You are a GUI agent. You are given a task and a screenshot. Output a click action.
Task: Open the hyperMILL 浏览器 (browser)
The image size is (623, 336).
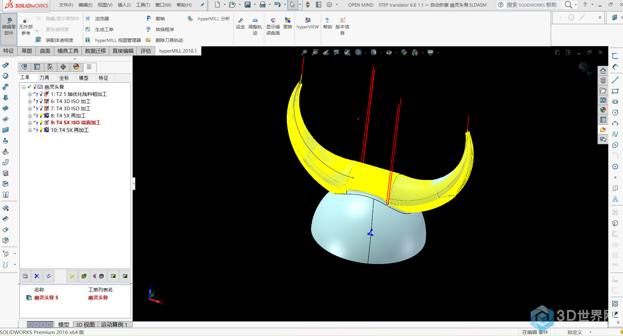[x=97, y=19]
